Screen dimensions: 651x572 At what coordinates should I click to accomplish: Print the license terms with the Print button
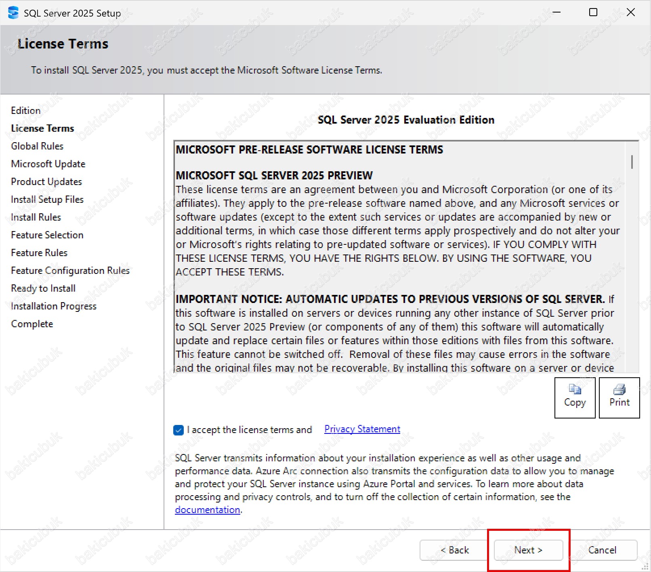tap(619, 397)
